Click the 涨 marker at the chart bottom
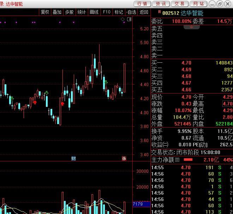The height and width of the screenshot is (214, 233). click(124, 158)
